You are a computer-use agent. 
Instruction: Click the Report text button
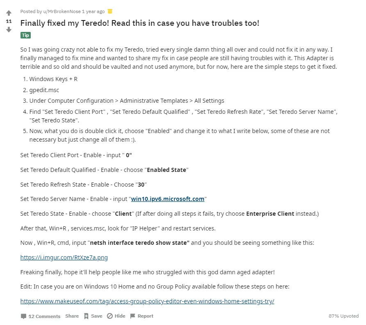145,316
